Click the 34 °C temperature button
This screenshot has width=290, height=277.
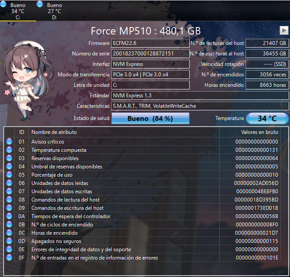(x=267, y=118)
